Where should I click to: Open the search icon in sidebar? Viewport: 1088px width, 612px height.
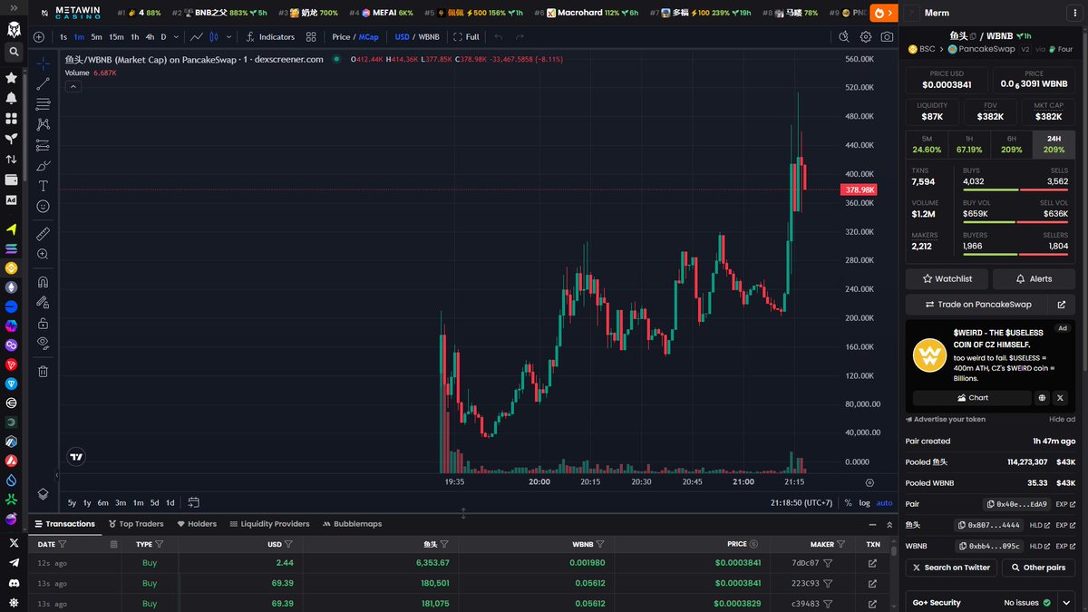(13, 53)
